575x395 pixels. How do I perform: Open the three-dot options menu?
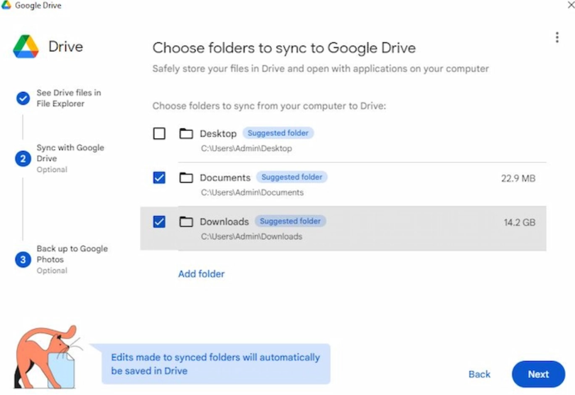557,37
